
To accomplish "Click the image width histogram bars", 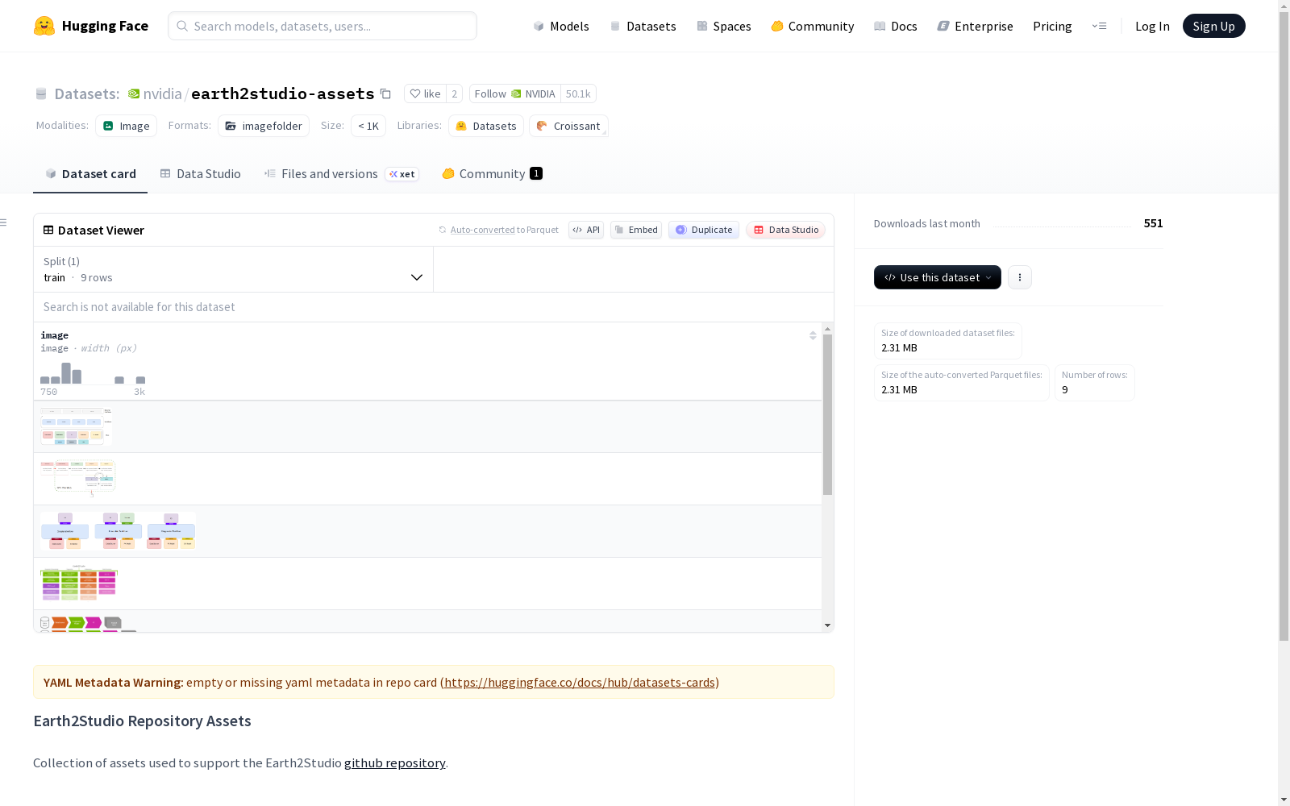I will (93, 373).
